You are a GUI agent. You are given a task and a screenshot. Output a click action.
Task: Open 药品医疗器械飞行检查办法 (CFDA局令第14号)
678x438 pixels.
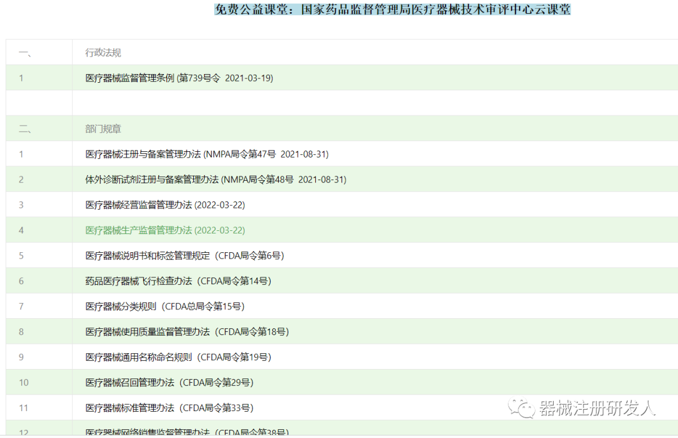179,281
